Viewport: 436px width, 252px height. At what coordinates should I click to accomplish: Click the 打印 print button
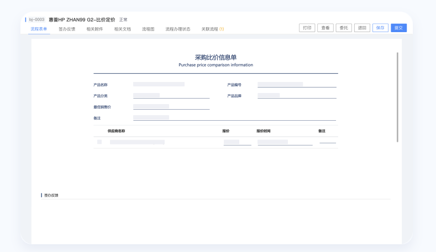pyautogui.click(x=307, y=28)
